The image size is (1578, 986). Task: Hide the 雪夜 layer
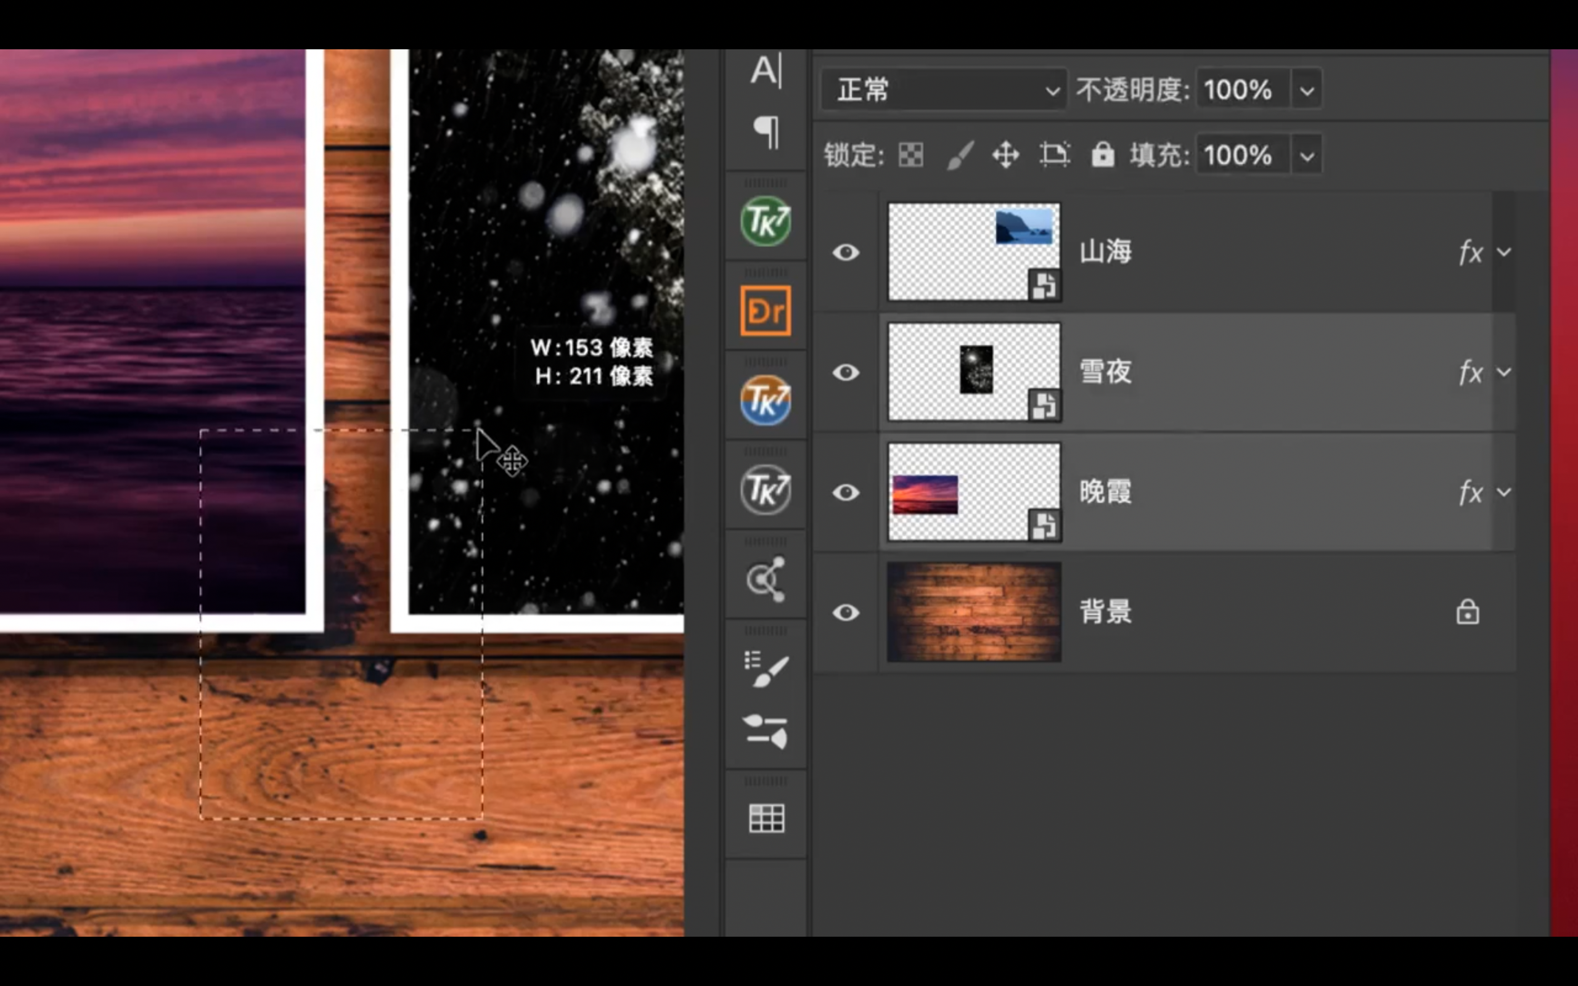point(846,372)
